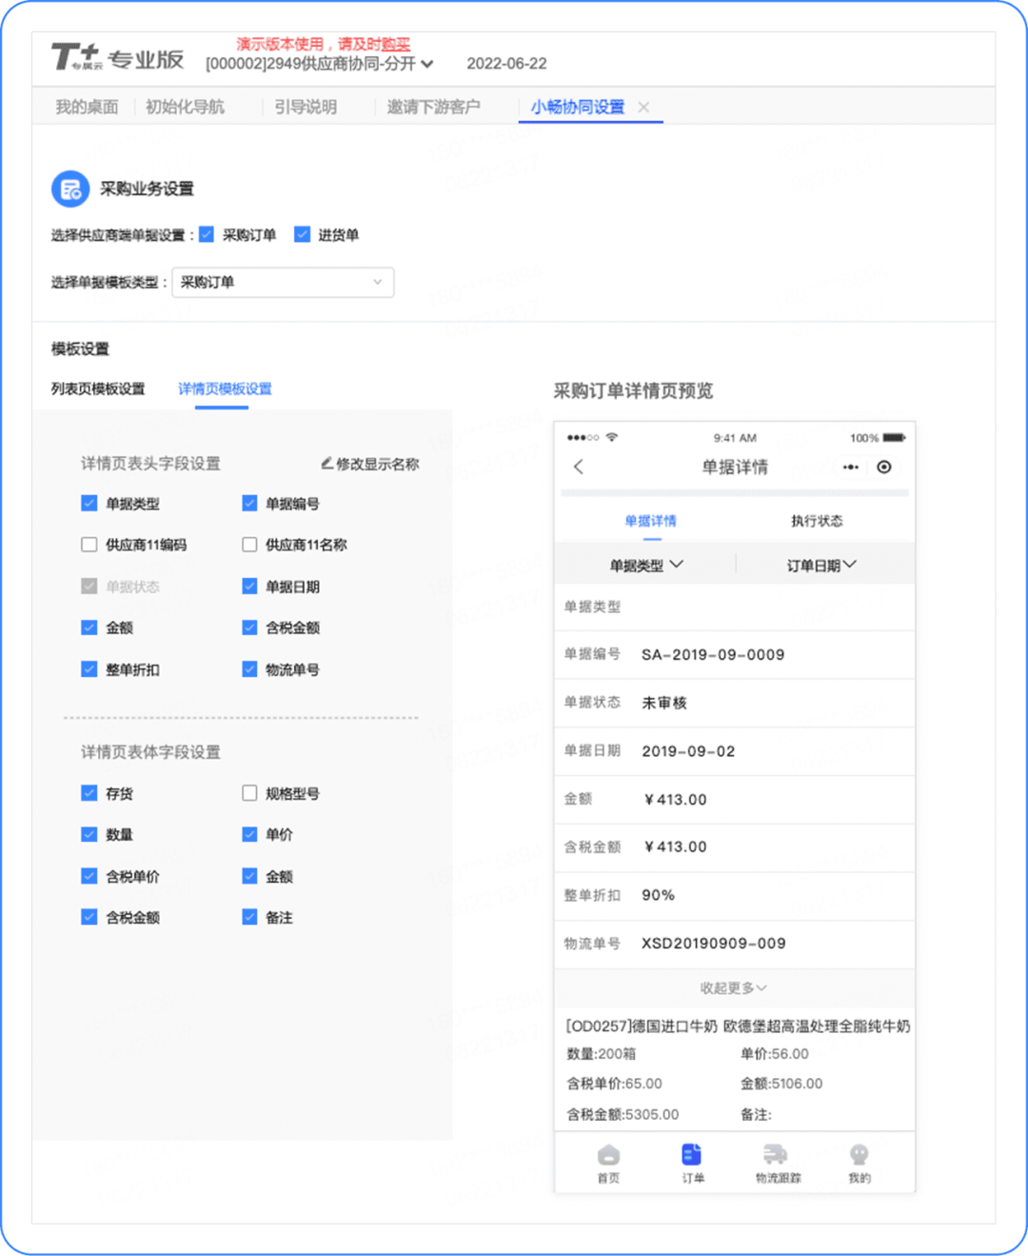Click the 采购业务设置 blue round icon
This screenshot has width=1028, height=1256.
(x=70, y=189)
